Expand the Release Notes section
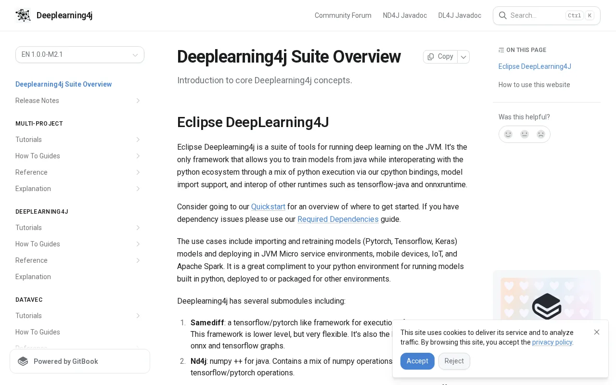The width and height of the screenshot is (616, 385). (138, 101)
